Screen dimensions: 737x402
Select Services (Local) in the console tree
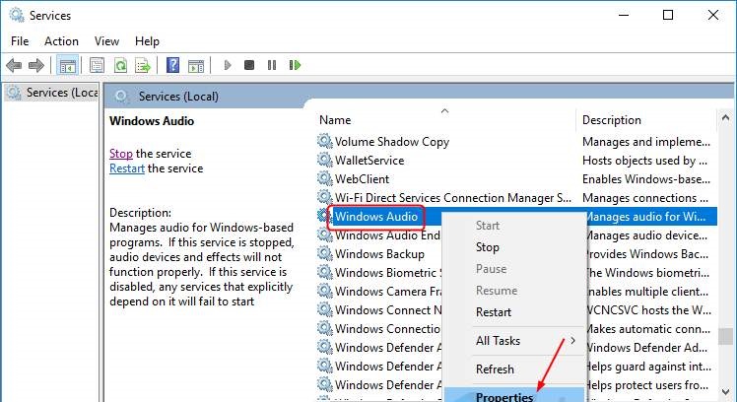pyautogui.click(x=51, y=93)
